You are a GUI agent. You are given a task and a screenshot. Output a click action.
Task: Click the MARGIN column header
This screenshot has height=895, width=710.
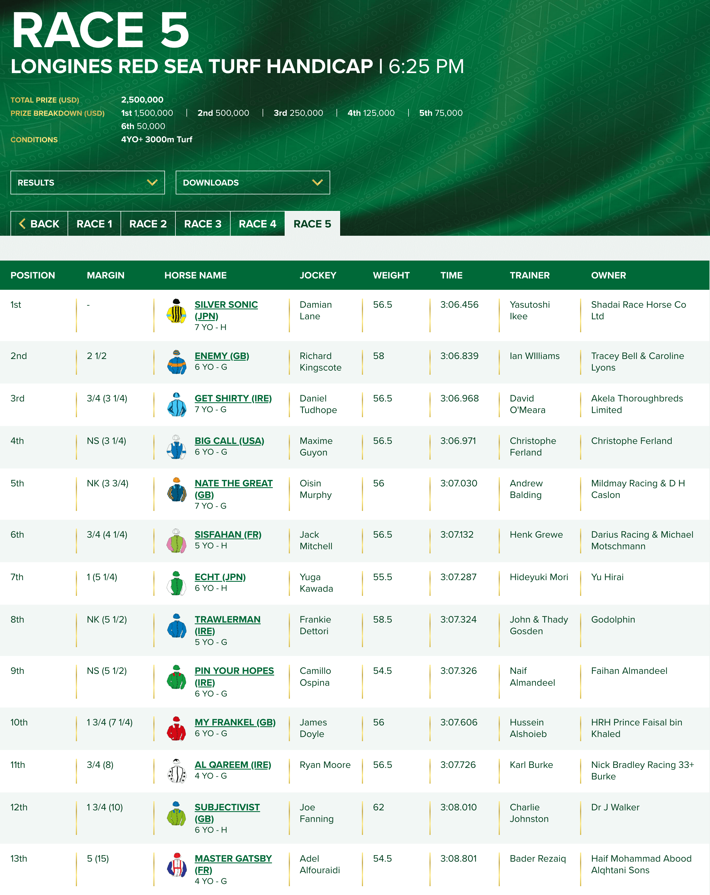tap(105, 275)
